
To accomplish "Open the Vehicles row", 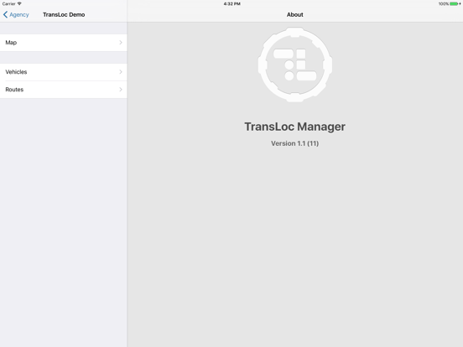I will [x=64, y=72].
